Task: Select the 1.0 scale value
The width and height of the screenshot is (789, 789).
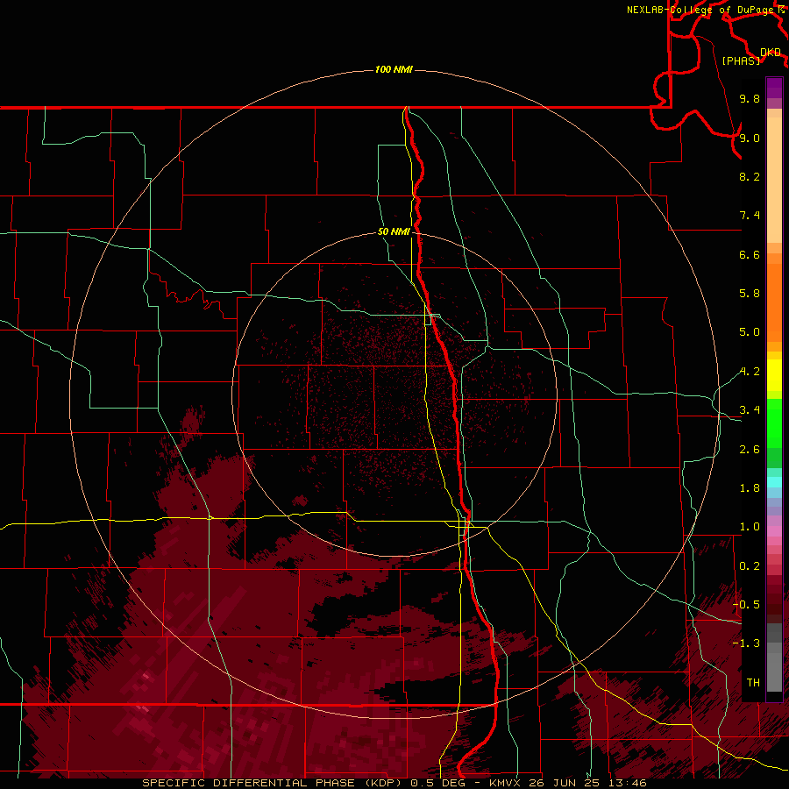Action: click(750, 527)
